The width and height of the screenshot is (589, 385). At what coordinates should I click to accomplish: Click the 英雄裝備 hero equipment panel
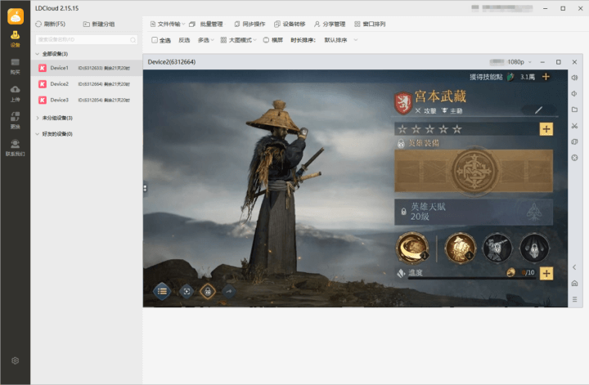(474, 171)
